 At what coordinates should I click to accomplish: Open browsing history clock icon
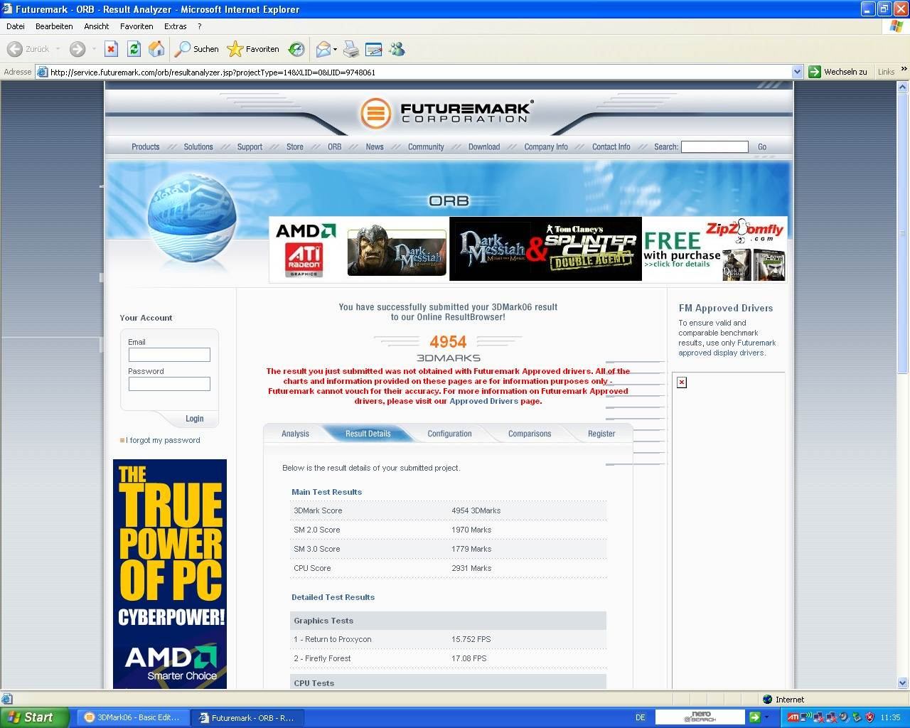point(296,49)
